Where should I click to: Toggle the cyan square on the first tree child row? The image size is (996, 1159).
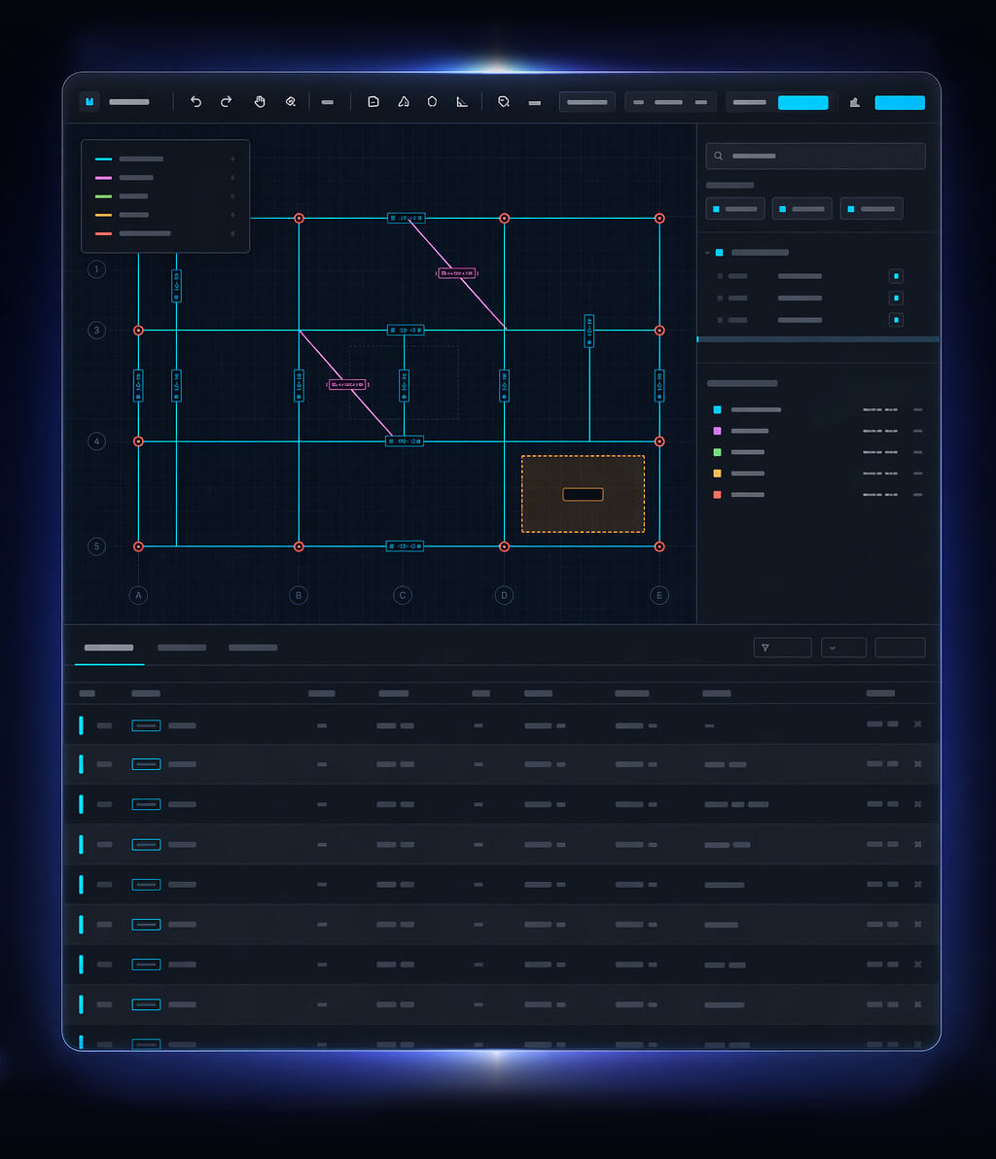tap(896, 276)
